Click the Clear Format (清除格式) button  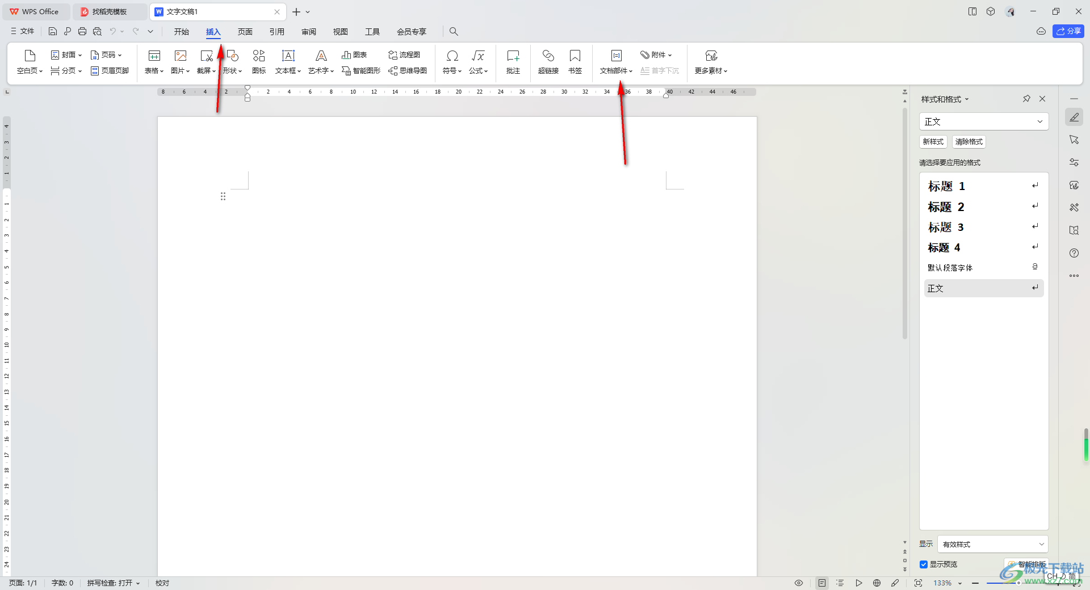point(969,142)
